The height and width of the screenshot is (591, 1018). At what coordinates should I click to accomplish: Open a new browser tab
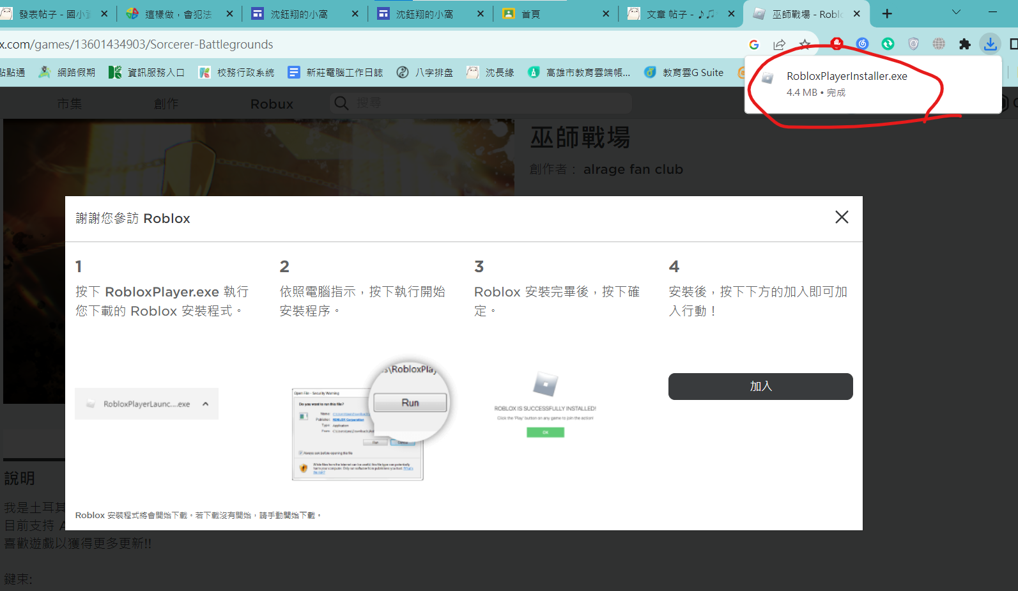(x=887, y=13)
